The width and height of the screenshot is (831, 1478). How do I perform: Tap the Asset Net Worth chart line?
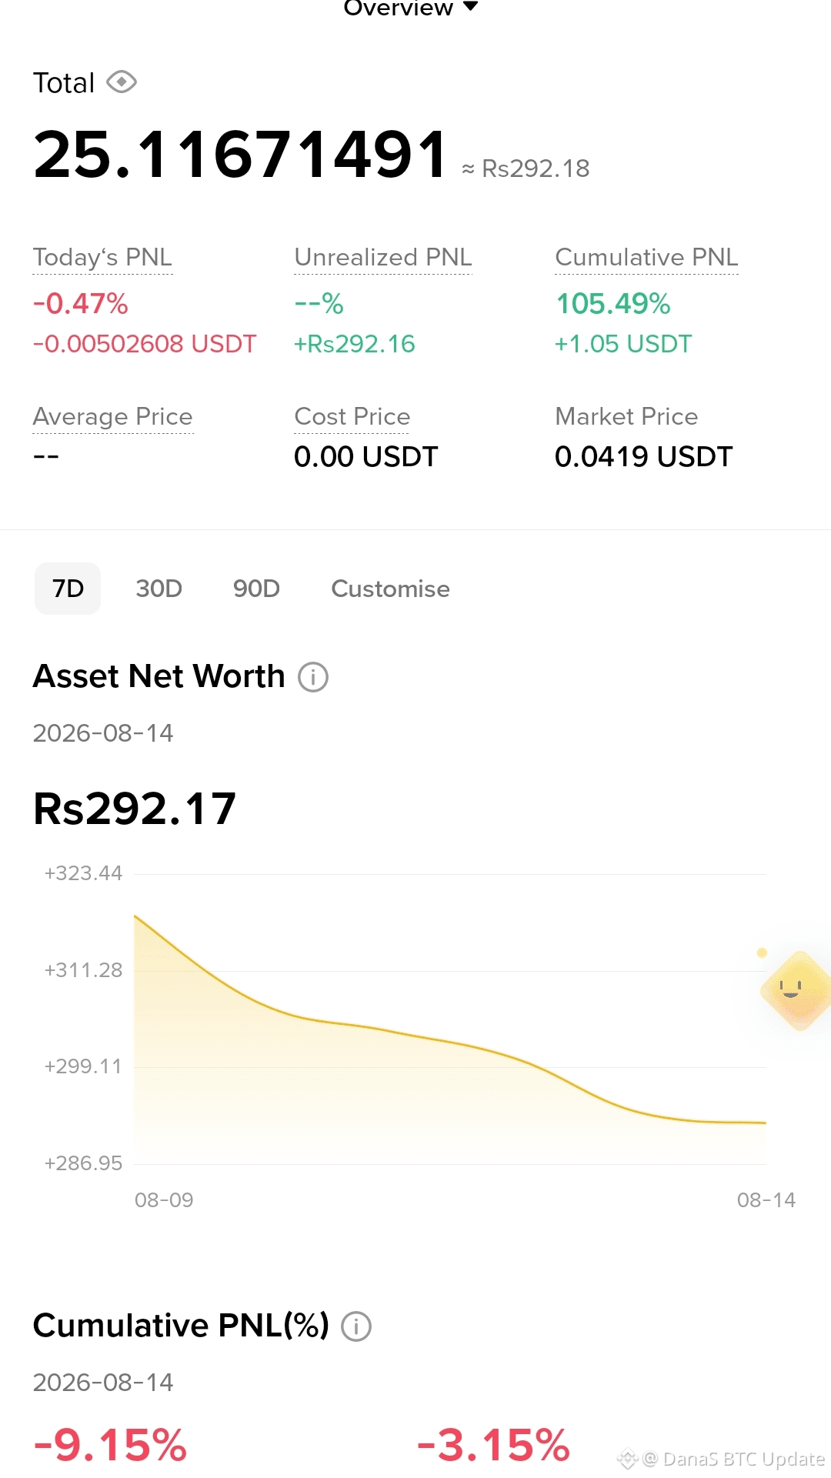click(x=450, y=1039)
